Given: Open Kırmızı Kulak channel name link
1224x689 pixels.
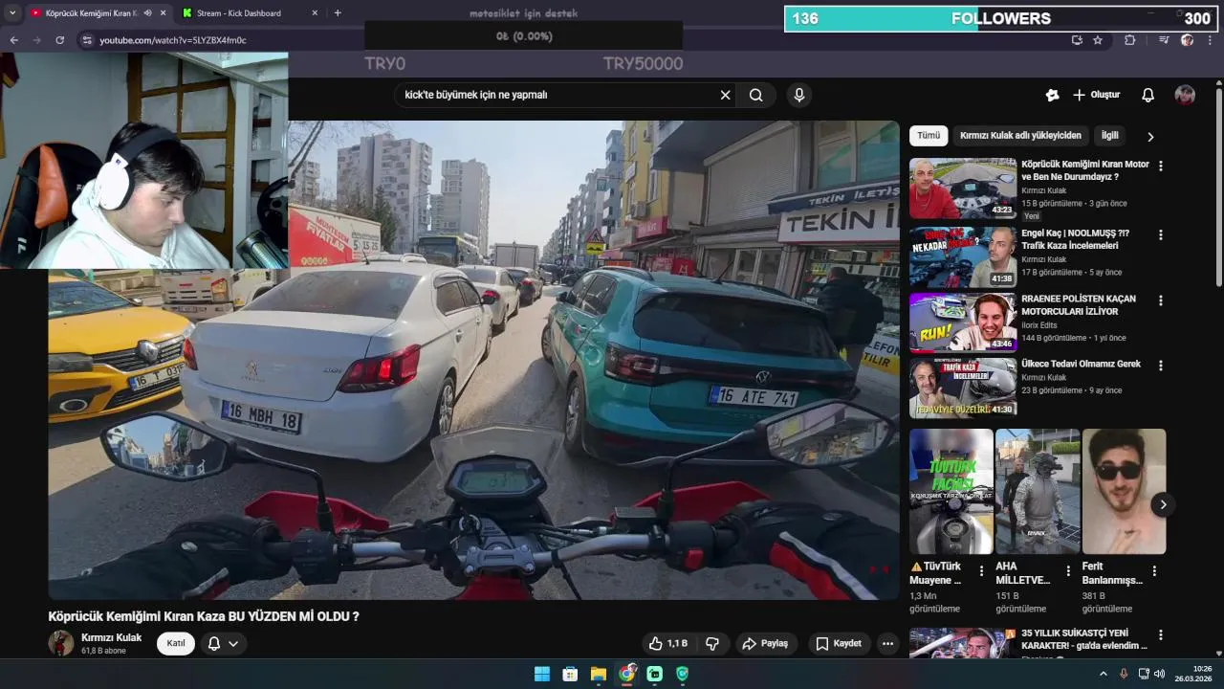Looking at the screenshot, I should pos(111,638).
